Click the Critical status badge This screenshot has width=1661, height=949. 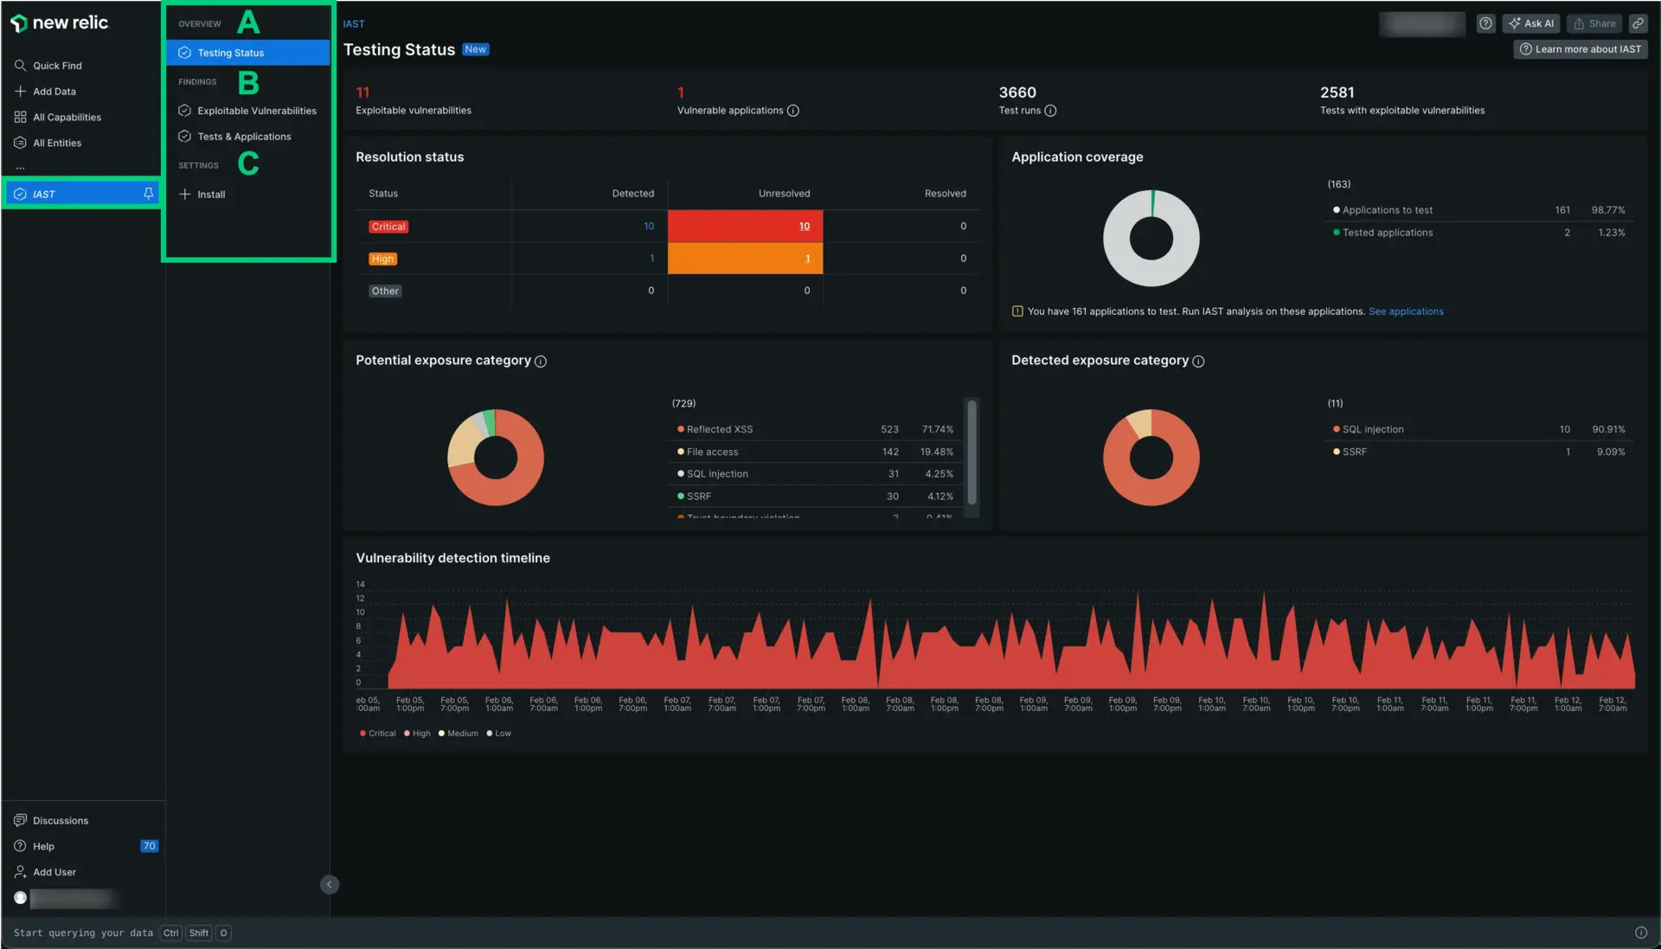click(388, 227)
